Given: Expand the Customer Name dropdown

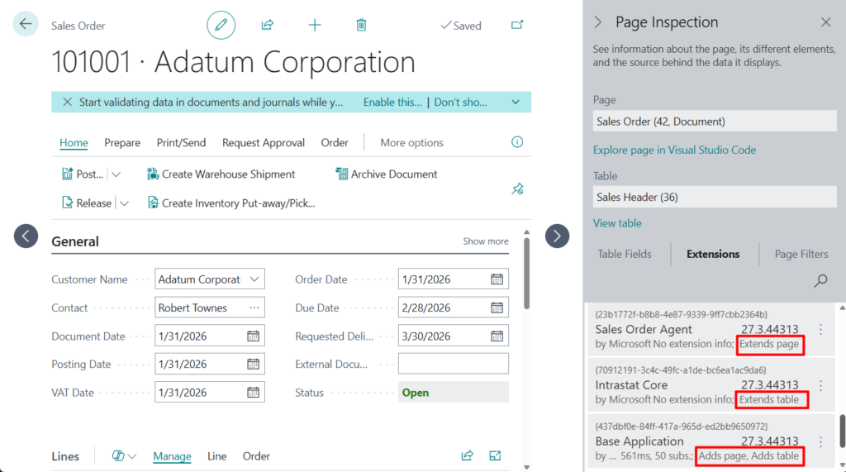Looking at the screenshot, I should click(x=254, y=279).
